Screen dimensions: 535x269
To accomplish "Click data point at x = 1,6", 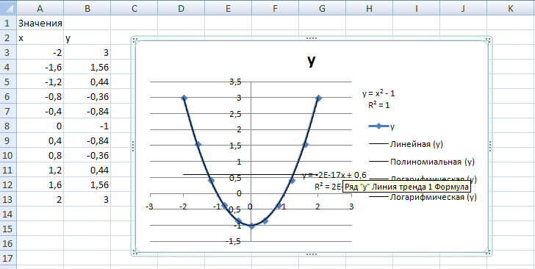I will (x=305, y=144).
